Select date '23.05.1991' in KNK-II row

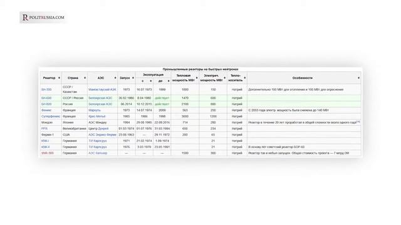tap(162, 147)
